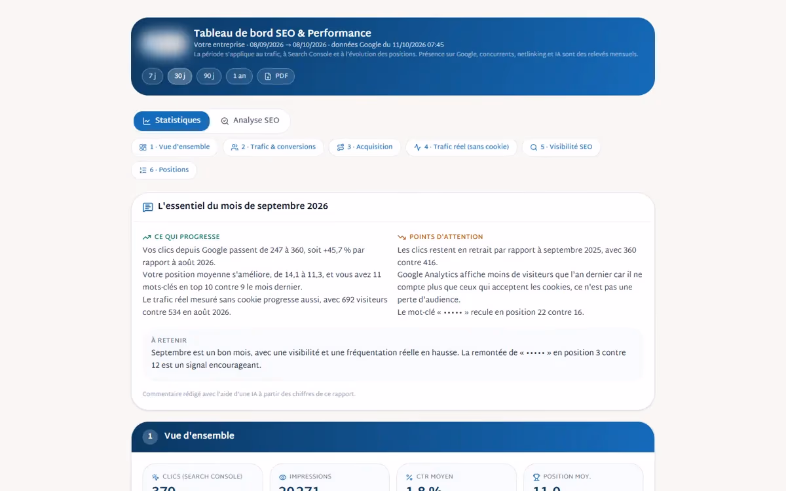Click the IMPRESSIONS card label
The height and width of the screenshot is (491, 786).
tap(310, 477)
